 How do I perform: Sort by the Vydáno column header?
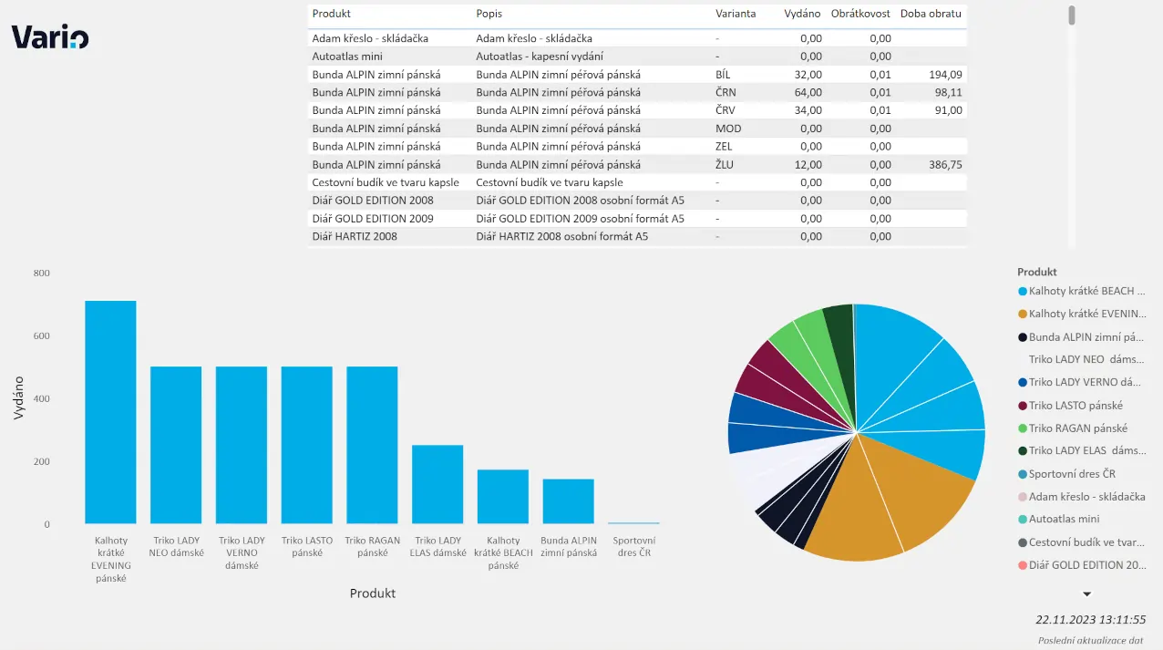tap(802, 15)
